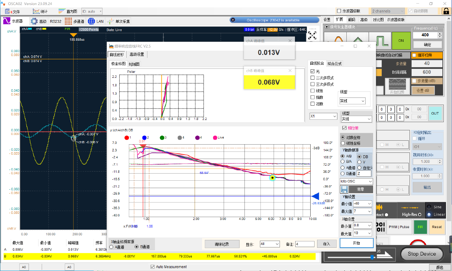
Task: Click the orange trigger marker at 186.858us
Action: coord(74,35)
